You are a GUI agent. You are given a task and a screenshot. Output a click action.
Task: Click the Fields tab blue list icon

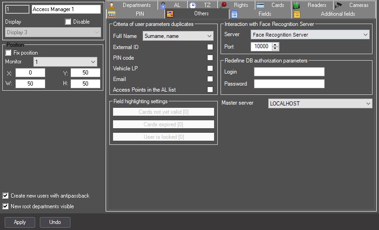234,14
